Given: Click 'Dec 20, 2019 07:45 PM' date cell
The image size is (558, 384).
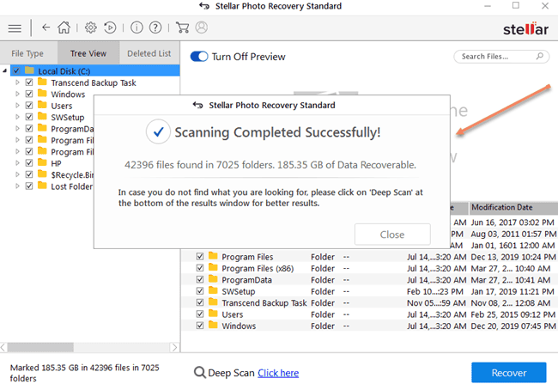Looking at the screenshot, I should point(513,326).
